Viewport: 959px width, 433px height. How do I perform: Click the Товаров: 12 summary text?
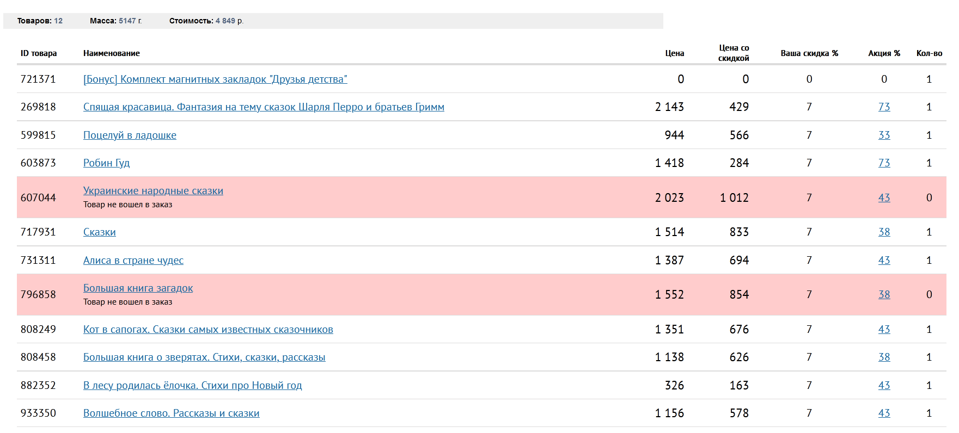tap(40, 21)
